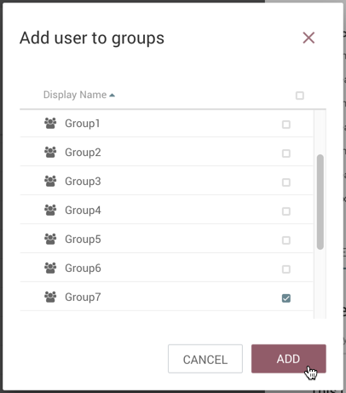Sort by the Display Name column header

[75, 95]
